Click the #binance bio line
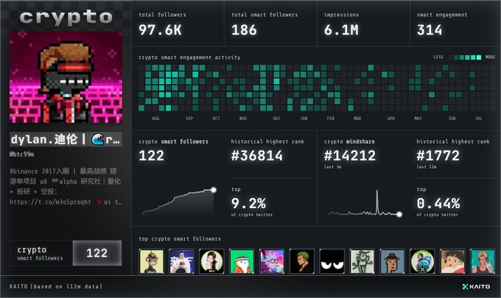 coord(63,171)
